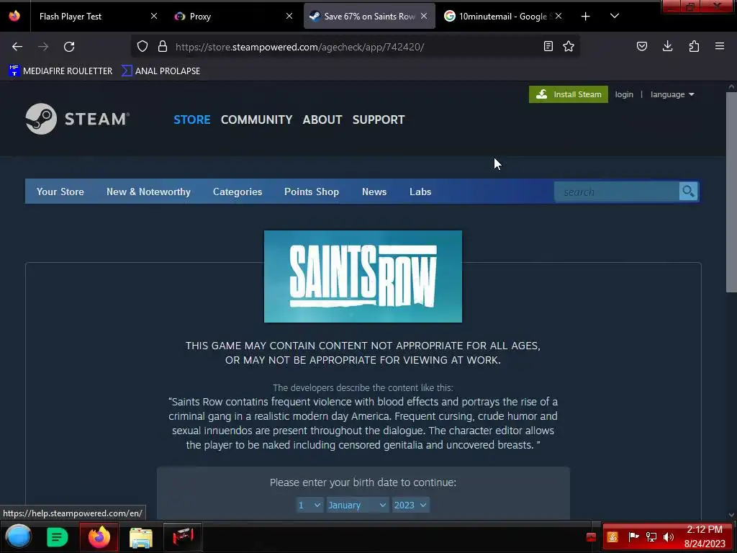This screenshot has height=553, width=737.
Task: Close the Flash Player Test tab
Action: tap(154, 16)
